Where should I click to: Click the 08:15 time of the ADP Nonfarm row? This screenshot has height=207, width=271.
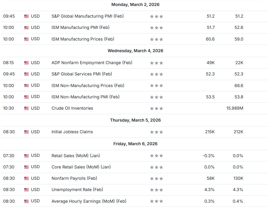click(x=8, y=63)
